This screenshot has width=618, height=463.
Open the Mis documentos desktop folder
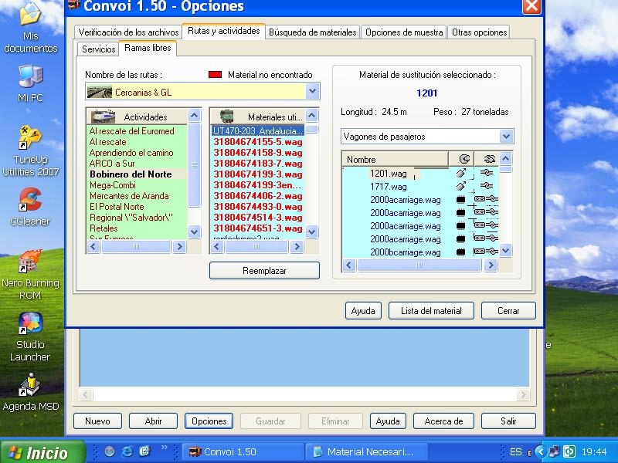(x=30, y=17)
